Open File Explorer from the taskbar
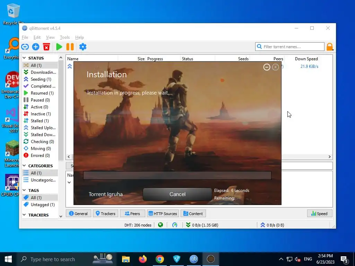The height and width of the screenshot is (266, 355). click(125, 259)
